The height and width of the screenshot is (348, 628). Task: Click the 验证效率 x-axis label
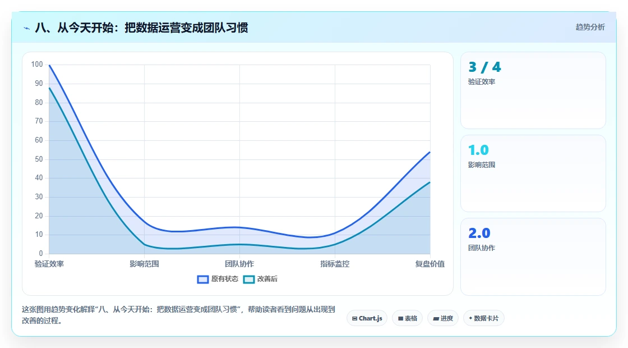click(x=49, y=264)
